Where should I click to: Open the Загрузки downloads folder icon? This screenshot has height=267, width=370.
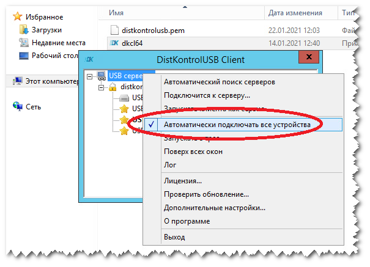coord(24,30)
